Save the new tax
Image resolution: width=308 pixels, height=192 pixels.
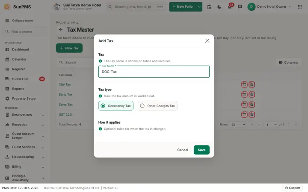point(201,150)
